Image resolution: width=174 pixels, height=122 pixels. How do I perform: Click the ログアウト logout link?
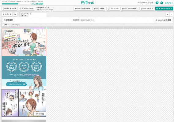(169, 3)
